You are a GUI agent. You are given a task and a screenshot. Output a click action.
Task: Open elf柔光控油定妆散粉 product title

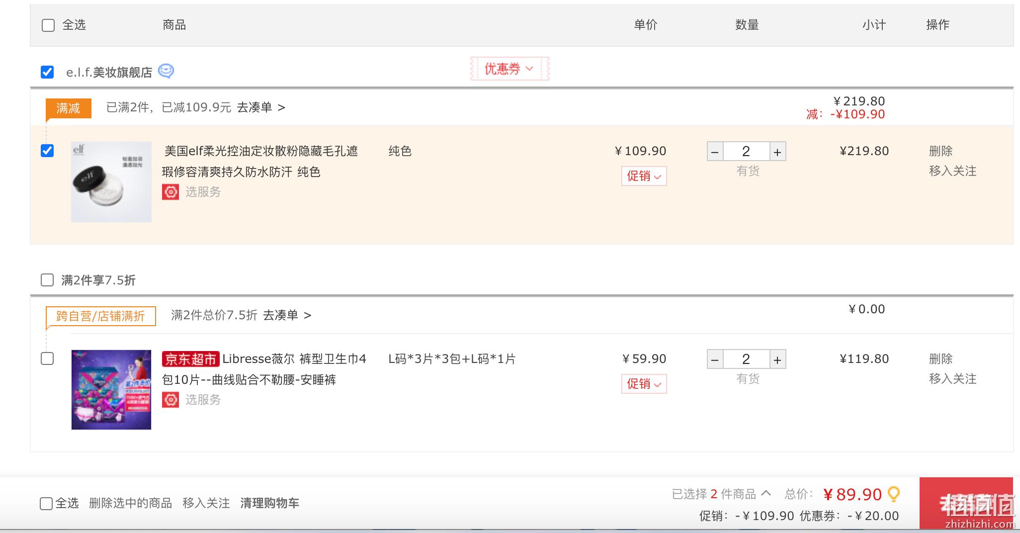[x=260, y=162]
